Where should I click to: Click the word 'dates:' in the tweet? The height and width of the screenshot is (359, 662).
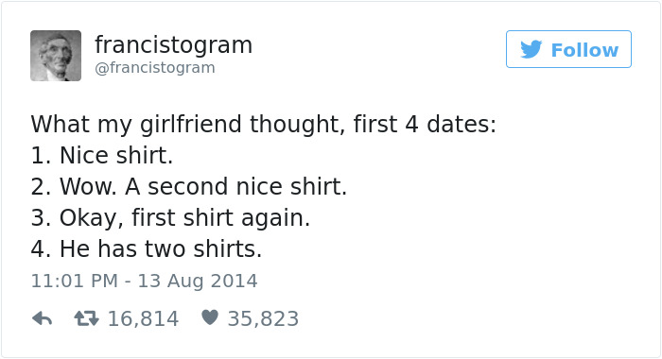pyautogui.click(x=462, y=125)
